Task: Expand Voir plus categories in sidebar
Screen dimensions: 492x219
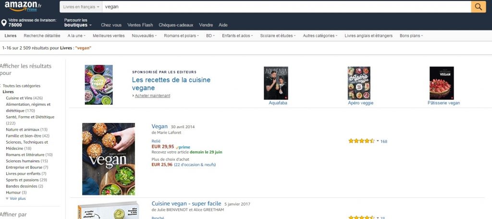Action: tap(17, 198)
